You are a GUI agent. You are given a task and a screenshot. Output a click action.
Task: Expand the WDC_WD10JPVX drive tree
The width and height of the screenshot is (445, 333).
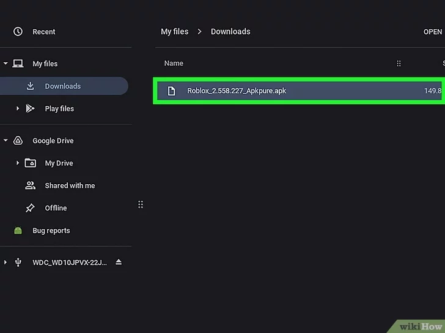point(6,262)
